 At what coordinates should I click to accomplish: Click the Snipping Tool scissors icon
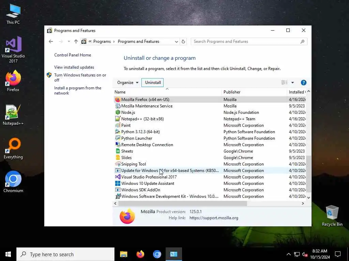click(118, 164)
